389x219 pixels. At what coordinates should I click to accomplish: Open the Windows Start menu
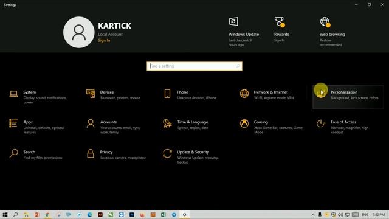point(5,215)
